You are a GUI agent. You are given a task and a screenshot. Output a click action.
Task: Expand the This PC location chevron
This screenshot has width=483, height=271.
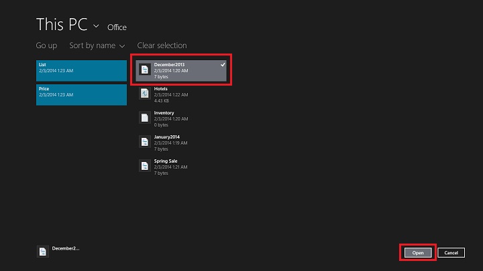tap(97, 26)
